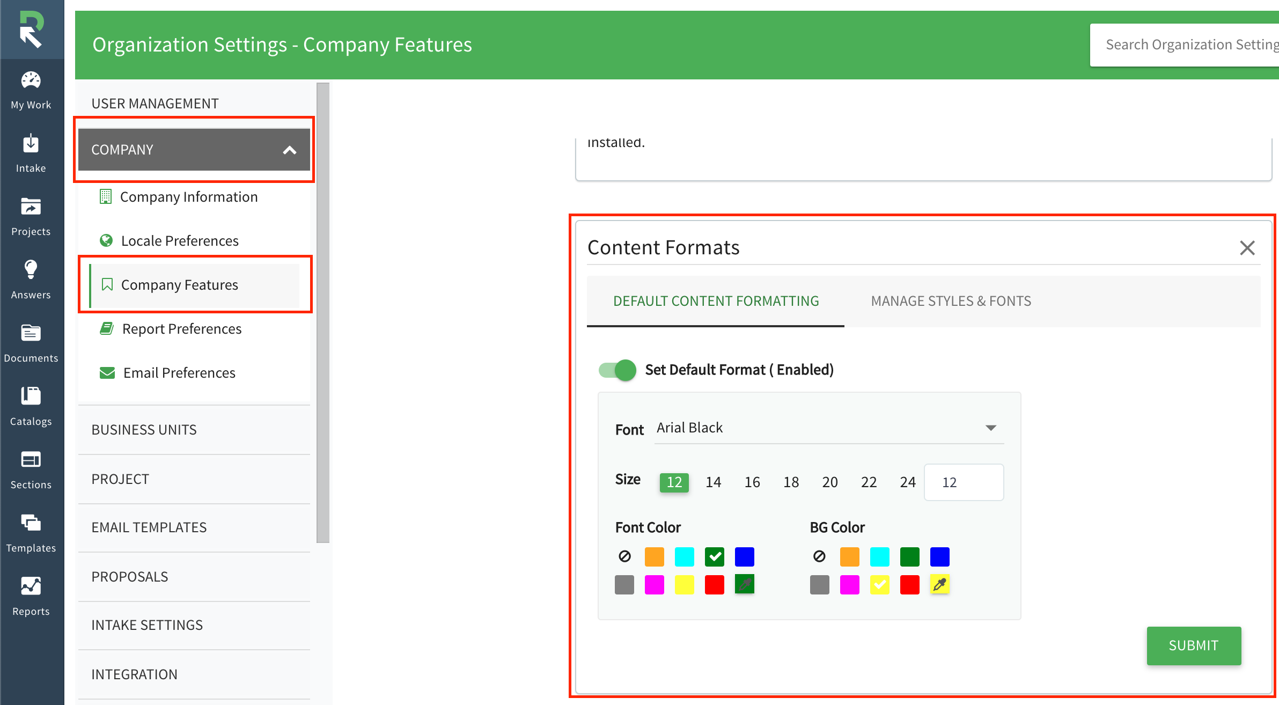Screen dimensions: 1279x705
Task: Click the settings sidebar scrollbar
Action: [x=323, y=313]
